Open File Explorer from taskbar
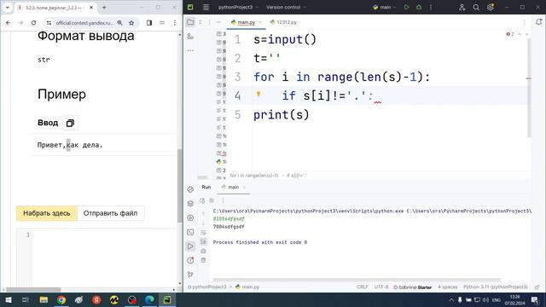The height and width of the screenshot is (307, 546). coord(44,299)
